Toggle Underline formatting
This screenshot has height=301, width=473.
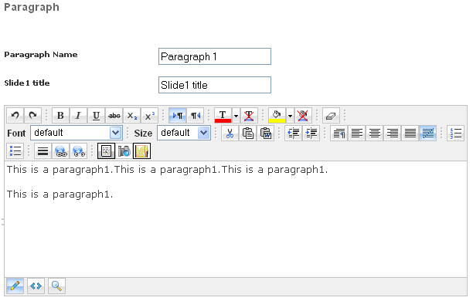[97, 116]
